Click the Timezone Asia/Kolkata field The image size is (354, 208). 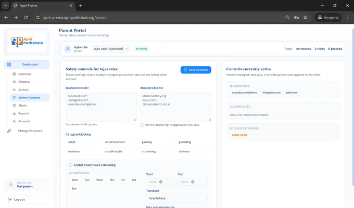point(177,198)
